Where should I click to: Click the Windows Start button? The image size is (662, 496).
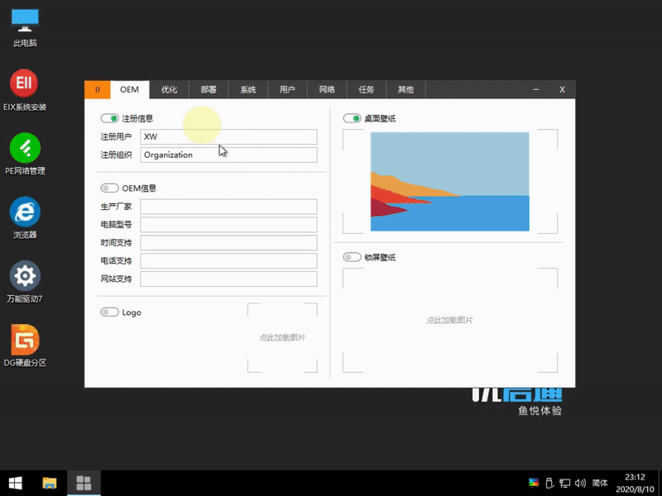pyautogui.click(x=17, y=483)
